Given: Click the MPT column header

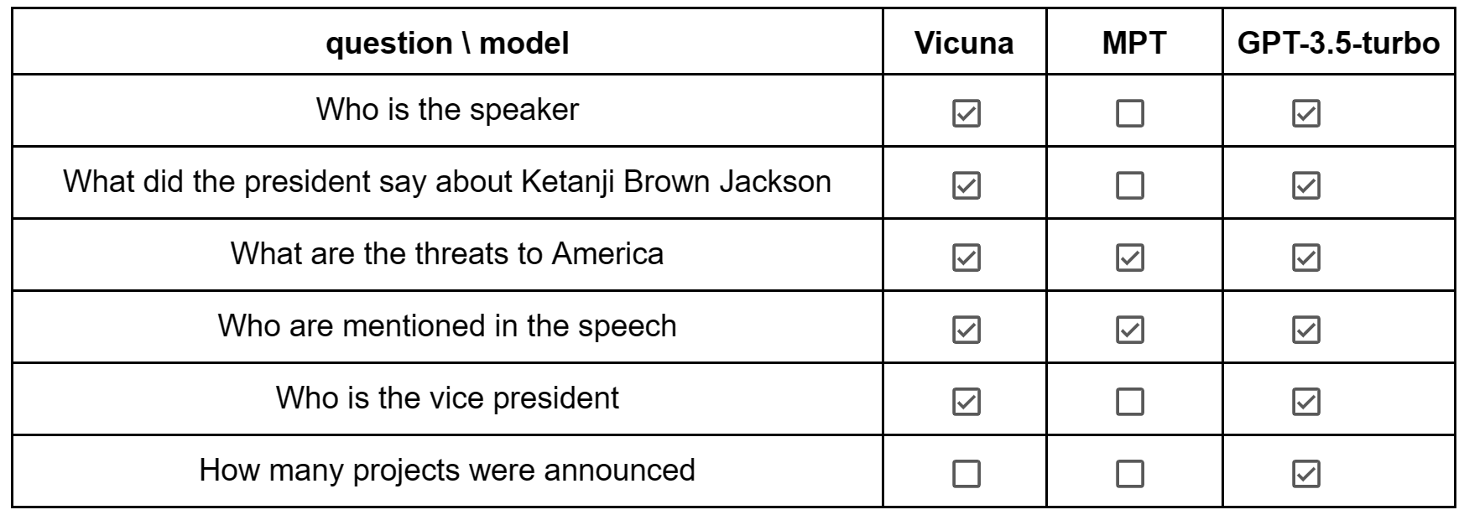Looking at the screenshot, I should pyautogui.click(x=1133, y=44).
